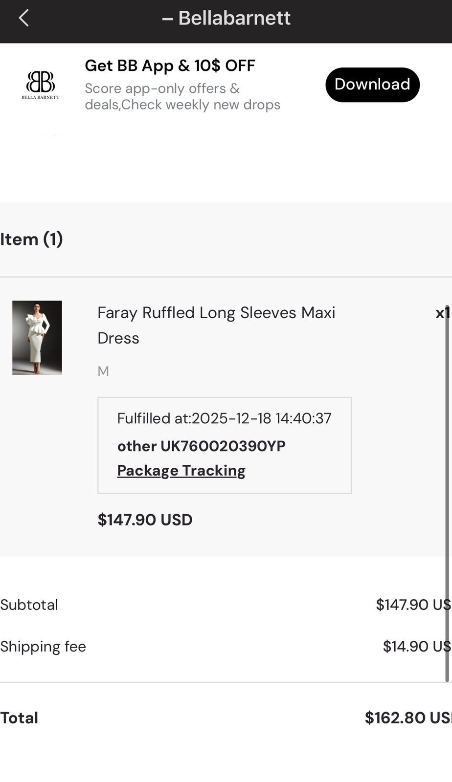This screenshot has width=452, height=782.
Task: Tap the x1 quantity indicator
Action: tap(442, 313)
